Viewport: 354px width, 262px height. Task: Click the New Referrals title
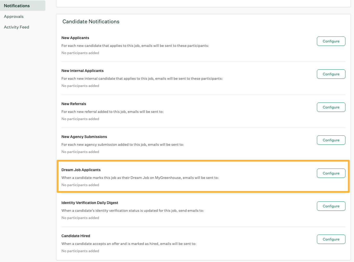74,104
